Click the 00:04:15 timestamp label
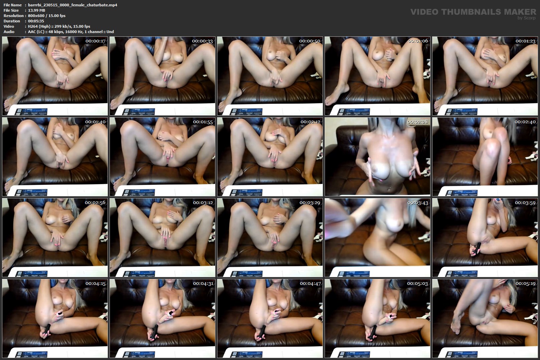The image size is (540, 360). 95,284
